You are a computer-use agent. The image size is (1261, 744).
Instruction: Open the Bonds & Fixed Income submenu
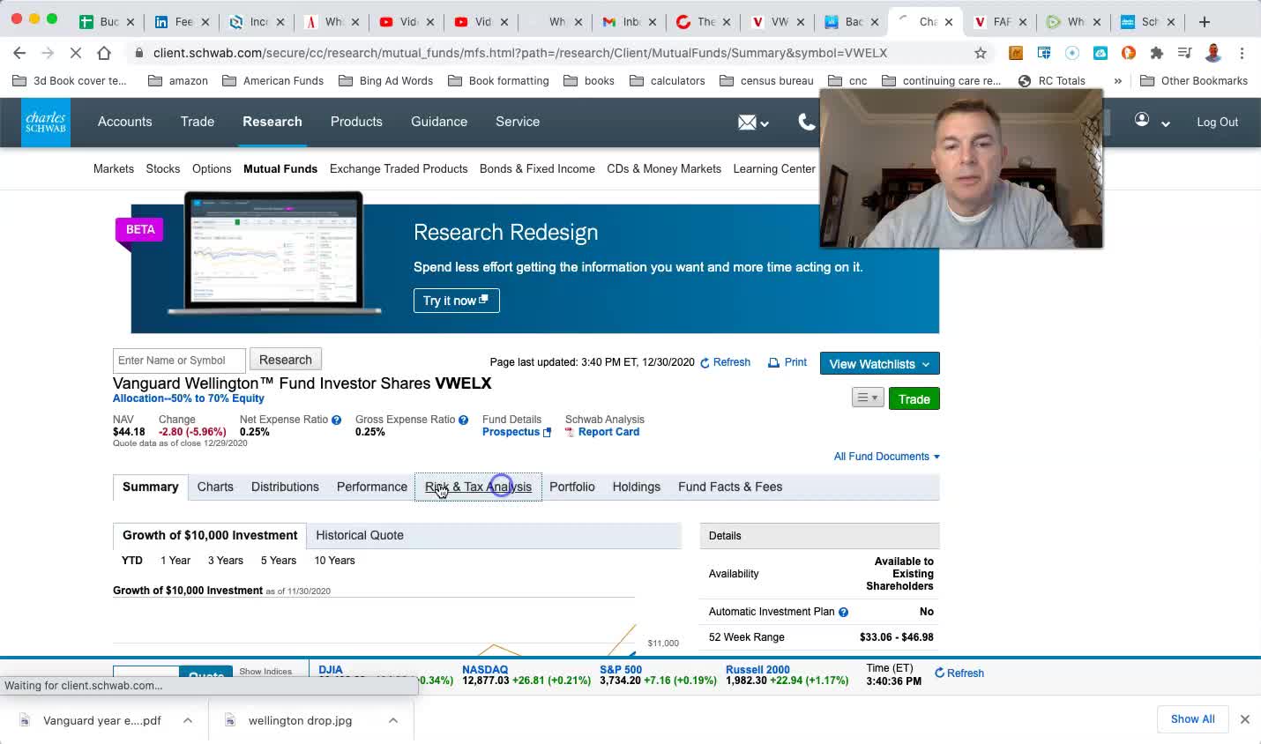click(537, 168)
